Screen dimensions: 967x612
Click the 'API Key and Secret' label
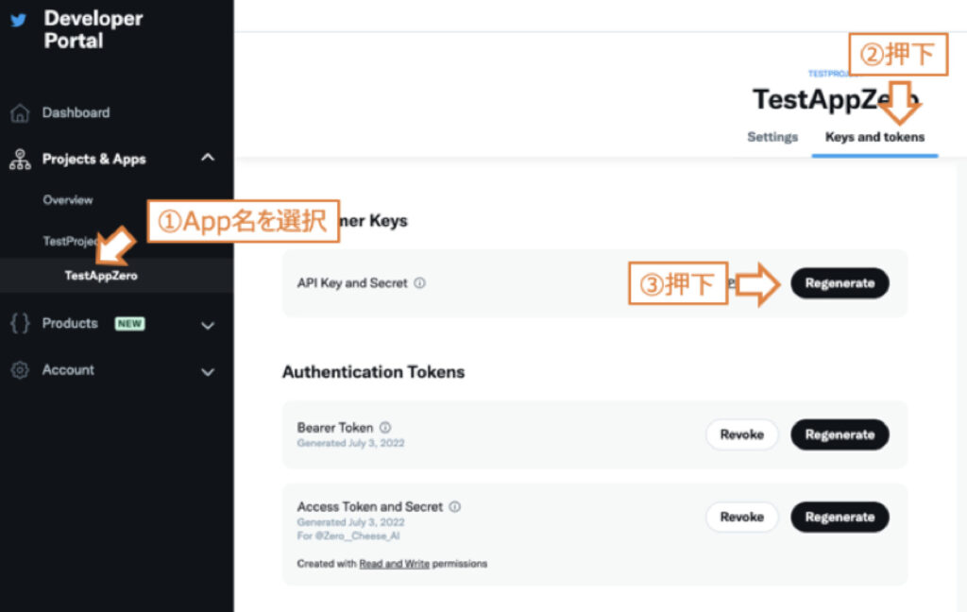[x=352, y=283]
